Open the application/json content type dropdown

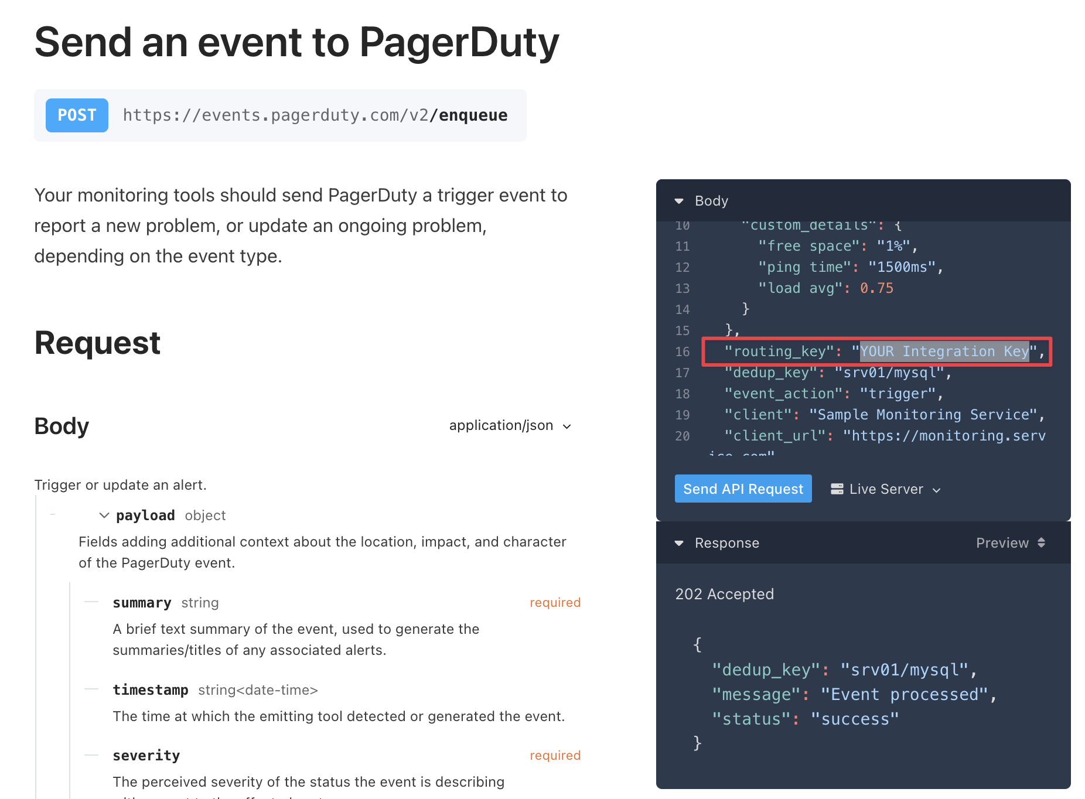[x=510, y=425]
